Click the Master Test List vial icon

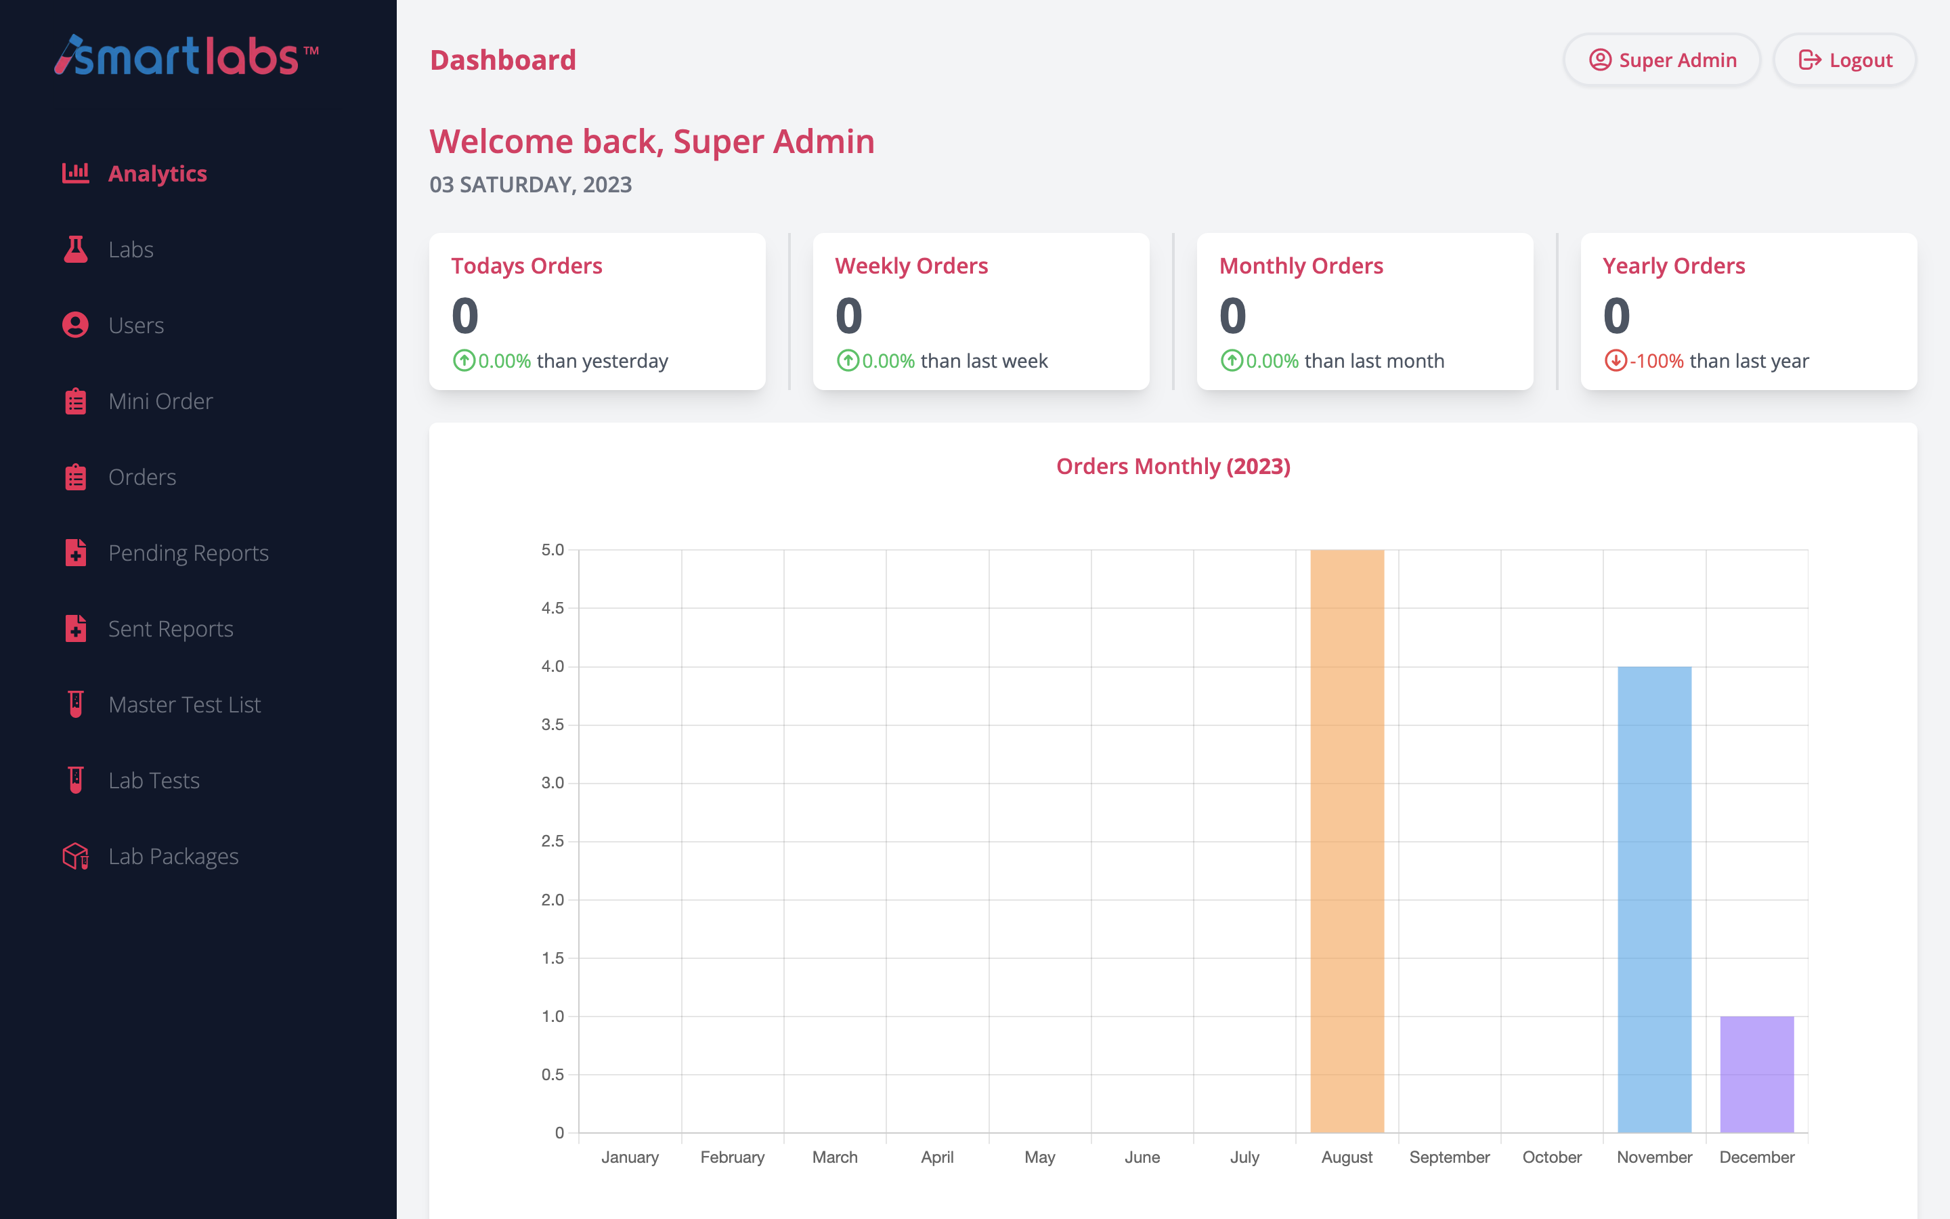(x=76, y=704)
